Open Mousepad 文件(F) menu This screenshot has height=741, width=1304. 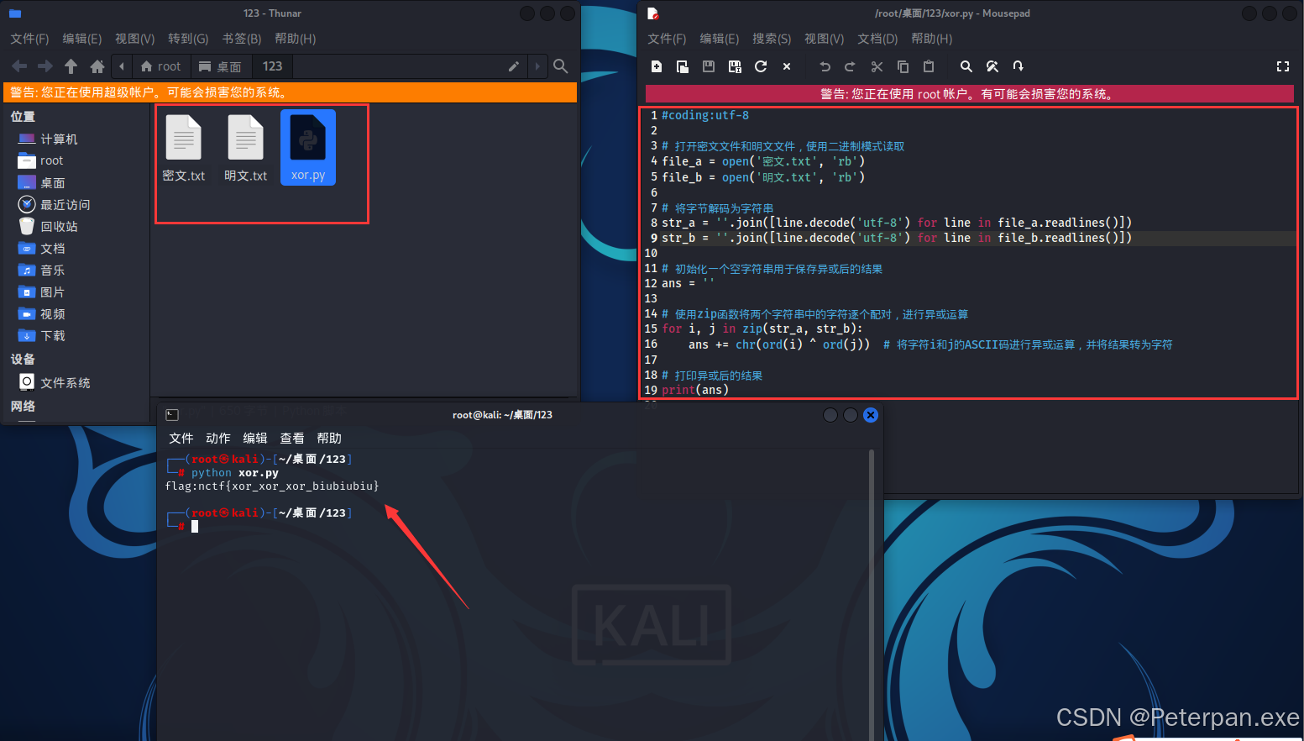coord(667,39)
